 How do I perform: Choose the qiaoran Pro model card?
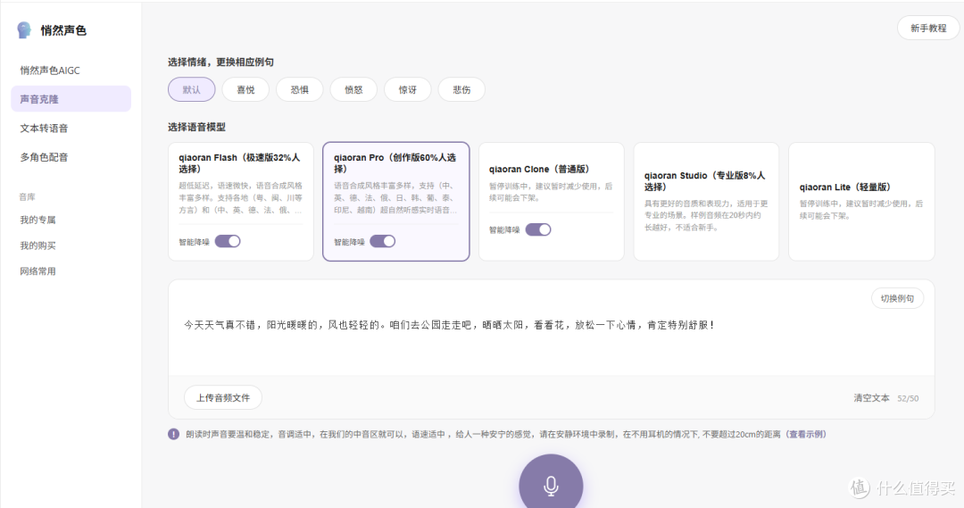pyautogui.click(x=396, y=202)
